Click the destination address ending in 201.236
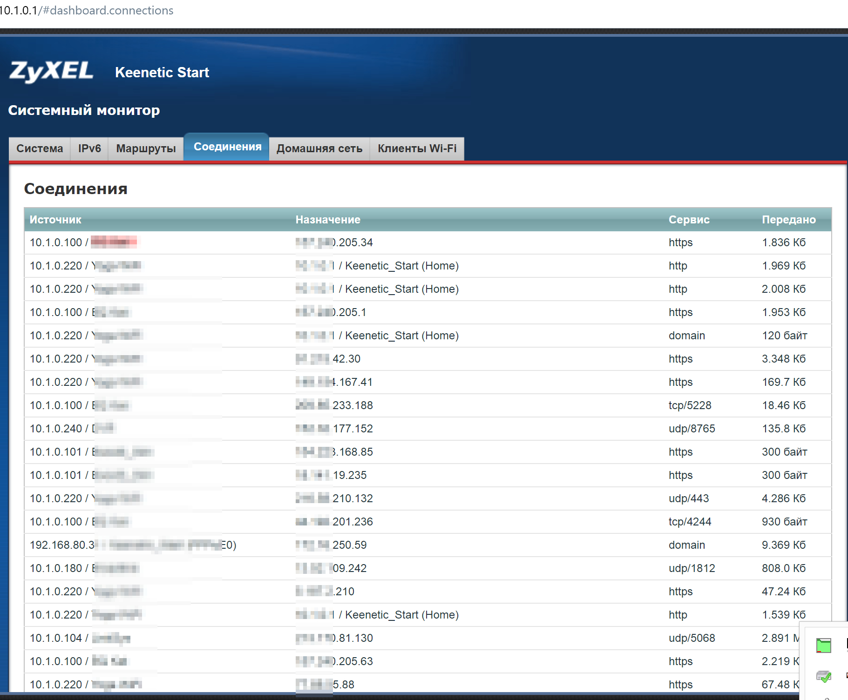848x700 pixels. pos(334,522)
